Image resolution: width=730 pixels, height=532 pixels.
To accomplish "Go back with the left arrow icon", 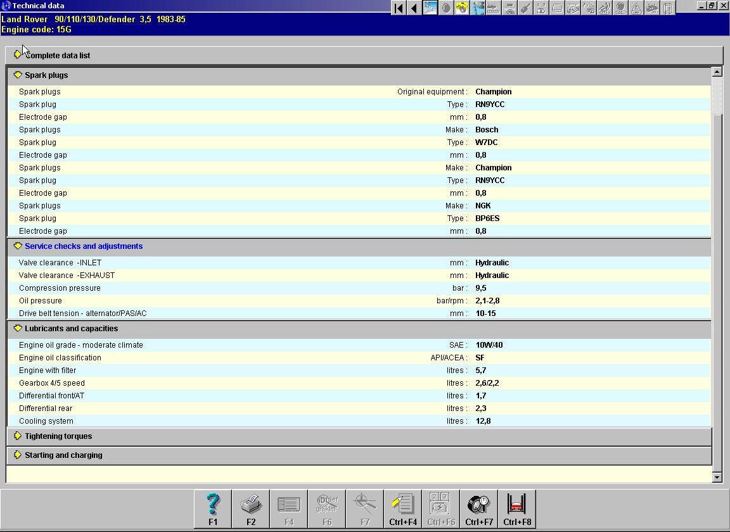I will tap(414, 8).
